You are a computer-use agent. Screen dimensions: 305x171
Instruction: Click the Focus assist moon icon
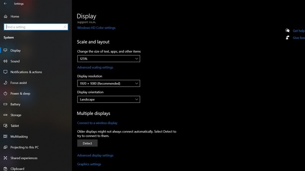coord(5,83)
